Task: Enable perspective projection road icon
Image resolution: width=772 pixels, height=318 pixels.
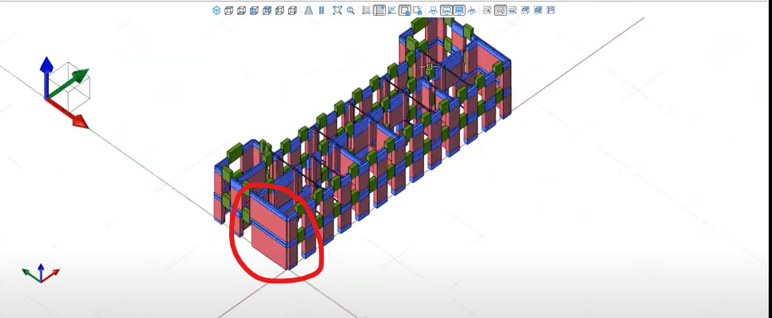Action: click(x=309, y=10)
